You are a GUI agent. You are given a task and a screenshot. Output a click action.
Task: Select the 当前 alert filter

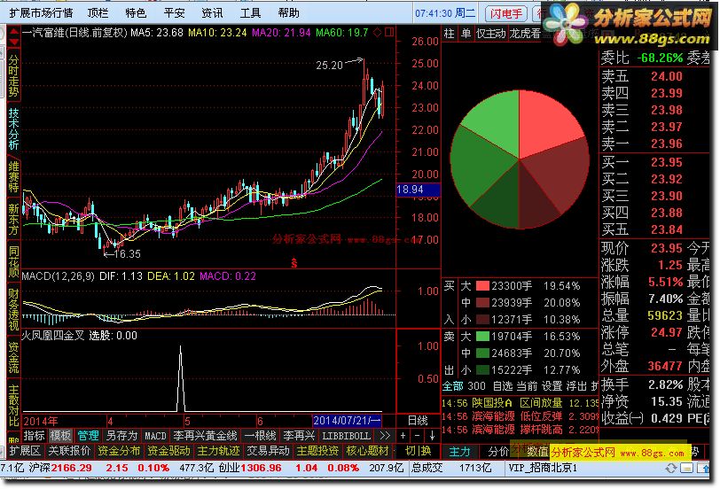(x=527, y=386)
